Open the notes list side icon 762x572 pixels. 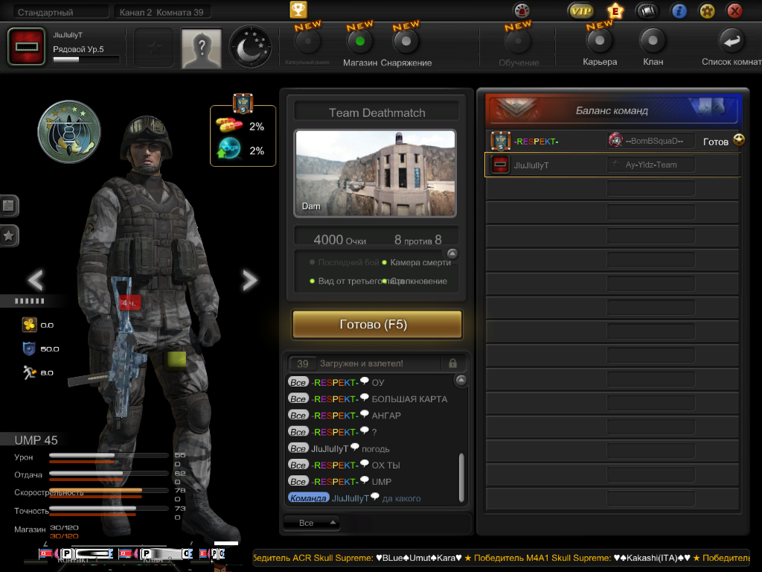coord(8,206)
